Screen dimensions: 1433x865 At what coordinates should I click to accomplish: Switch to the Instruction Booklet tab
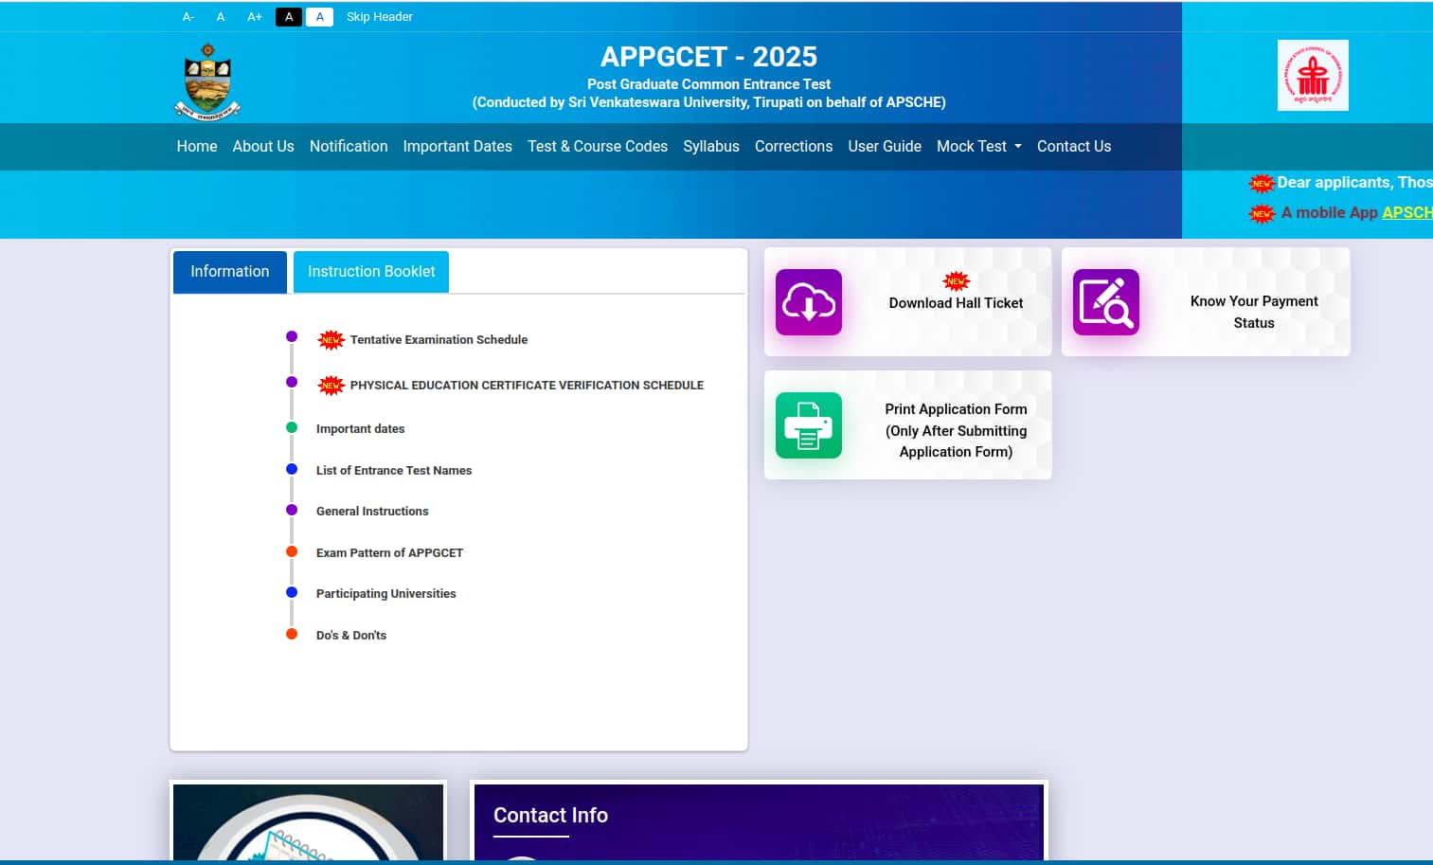click(x=371, y=272)
